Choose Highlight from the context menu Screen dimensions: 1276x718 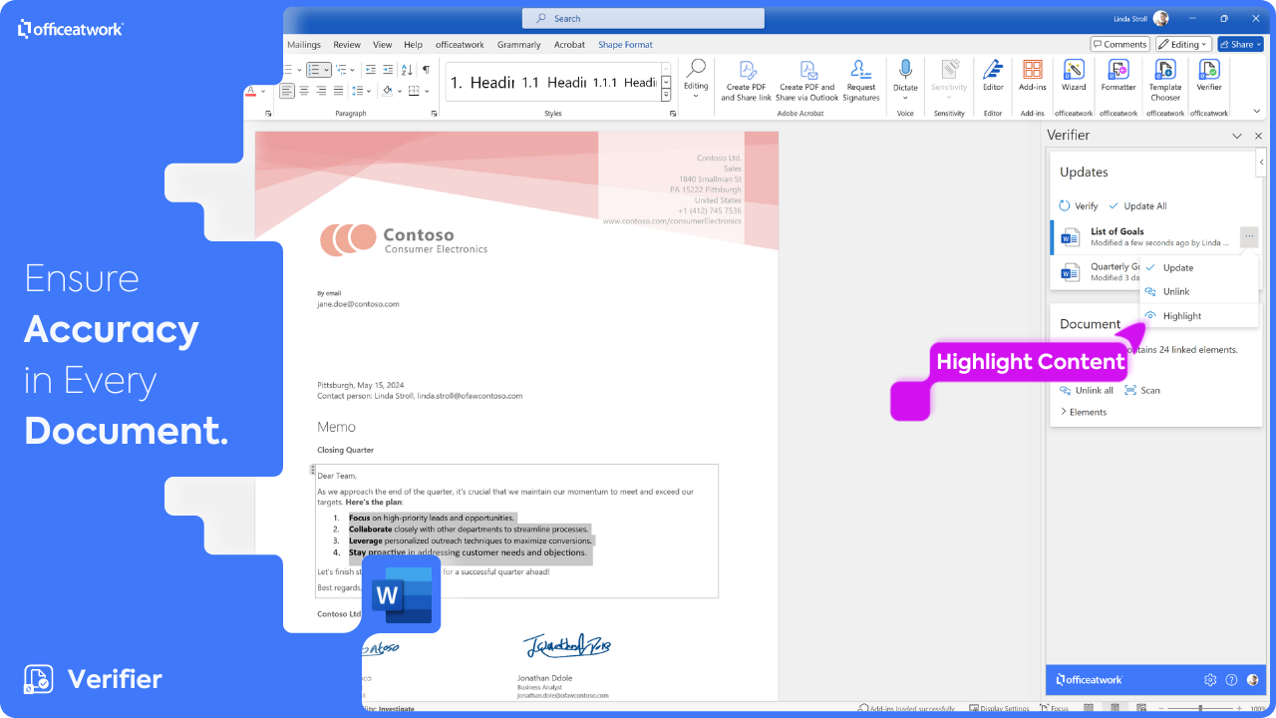(x=1199, y=315)
